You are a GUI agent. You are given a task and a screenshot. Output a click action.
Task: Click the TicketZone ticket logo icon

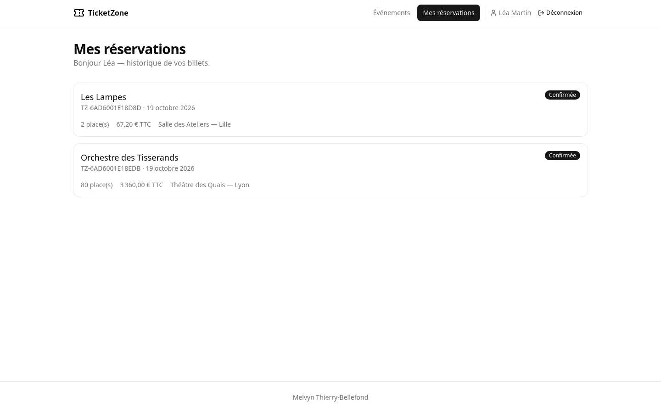pyautogui.click(x=79, y=13)
